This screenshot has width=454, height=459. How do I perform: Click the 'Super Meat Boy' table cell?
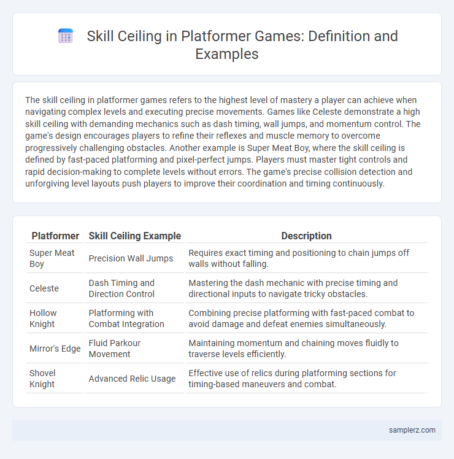(55, 258)
